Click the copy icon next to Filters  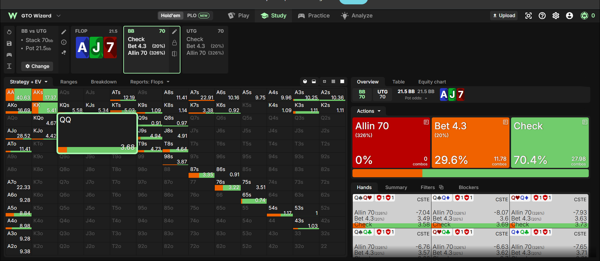tap(441, 187)
